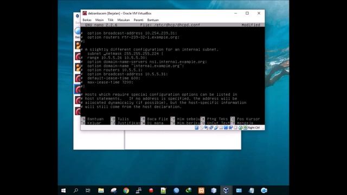Click 'GNU nano 2.2.6' header text

(x=101, y=25)
